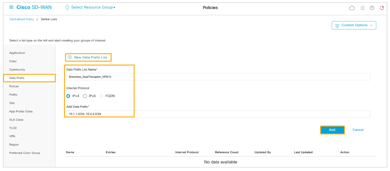Go to Centralized Policy breadcrumb

[x=21, y=19]
